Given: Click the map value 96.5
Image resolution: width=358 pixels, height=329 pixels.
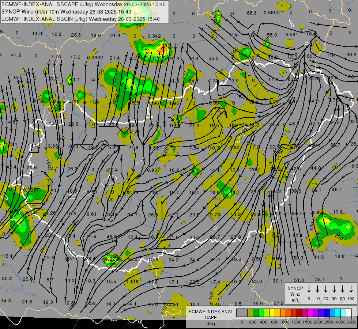Looking at the screenshot, I should click(x=351, y=54).
